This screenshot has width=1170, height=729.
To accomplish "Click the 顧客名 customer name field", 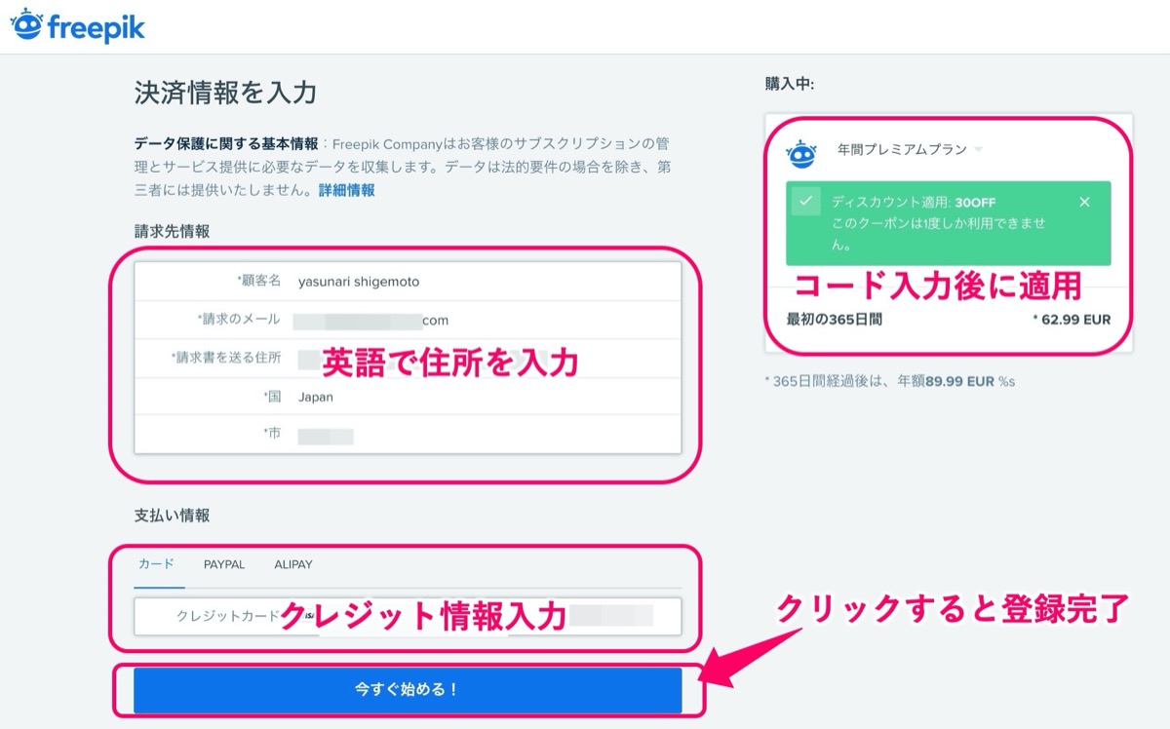I will [x=408, y=281].
